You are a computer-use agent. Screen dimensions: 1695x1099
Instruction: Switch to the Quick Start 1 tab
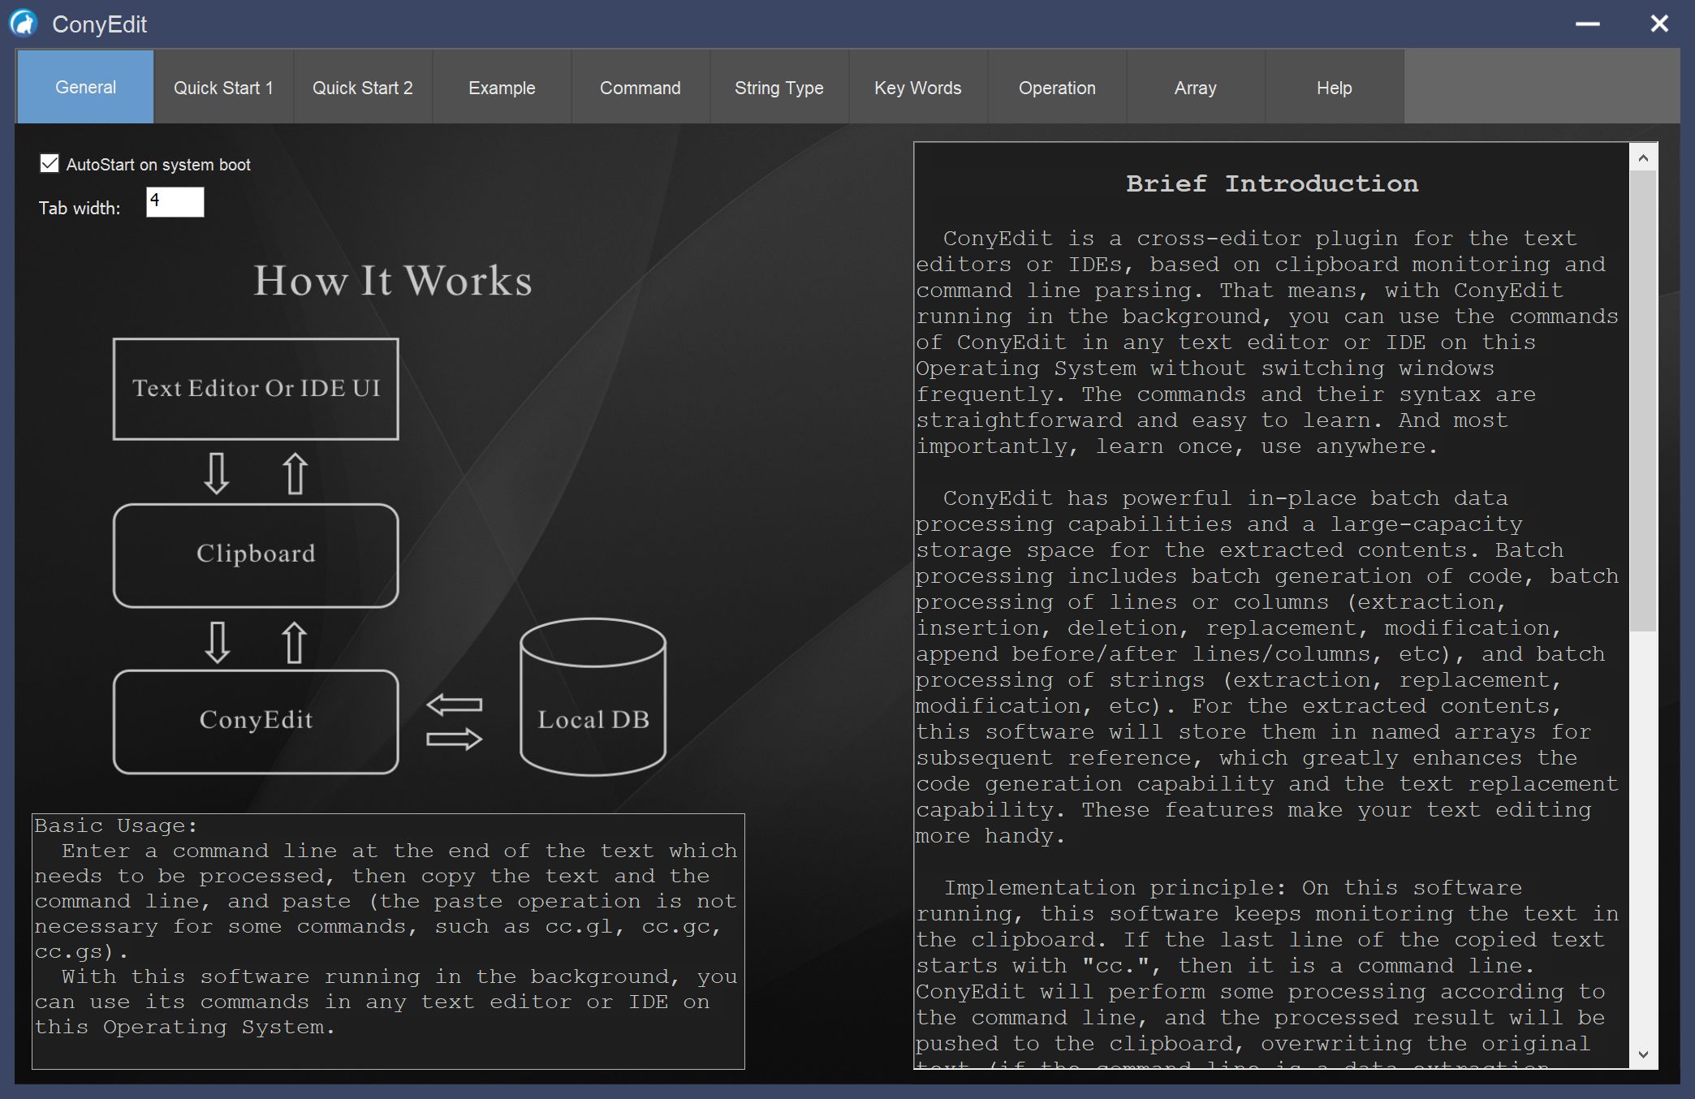click(x=224, y=87)
